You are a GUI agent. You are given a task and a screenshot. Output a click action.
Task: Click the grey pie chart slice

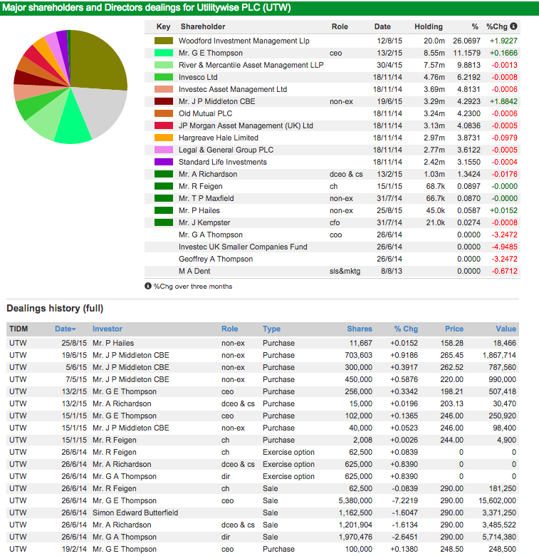pos(101,110)
